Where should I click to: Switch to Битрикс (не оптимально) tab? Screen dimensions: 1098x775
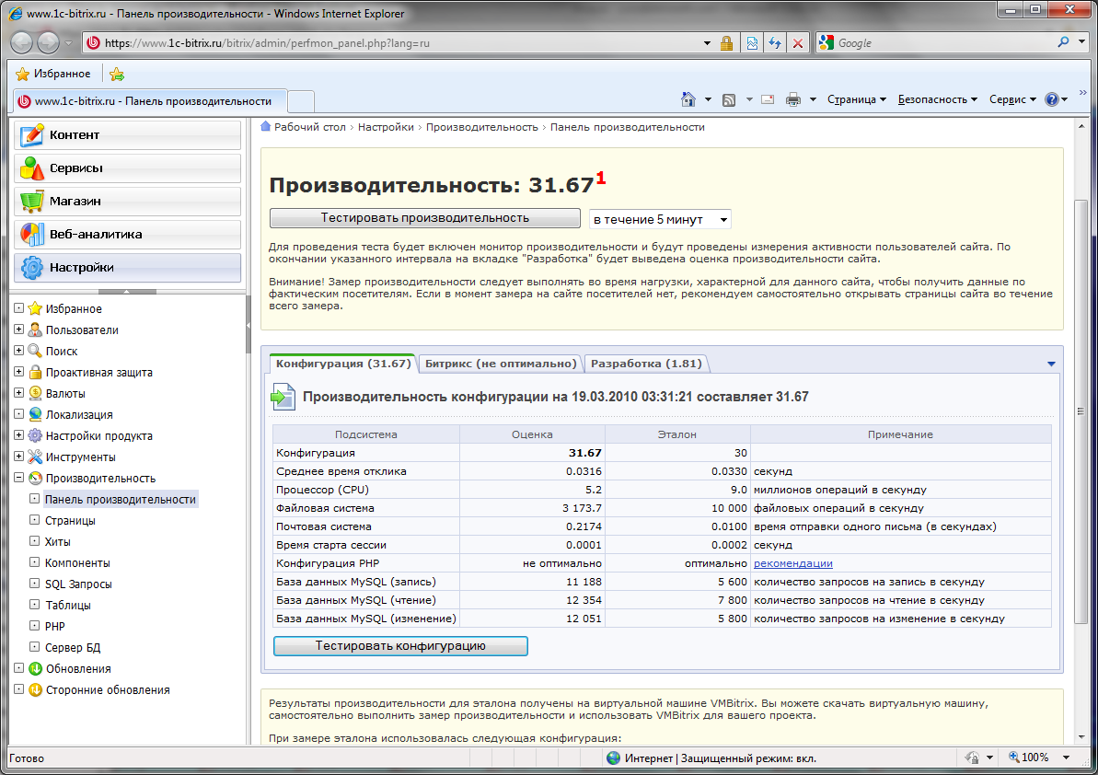pyautogui.click(x=501, y=364)
